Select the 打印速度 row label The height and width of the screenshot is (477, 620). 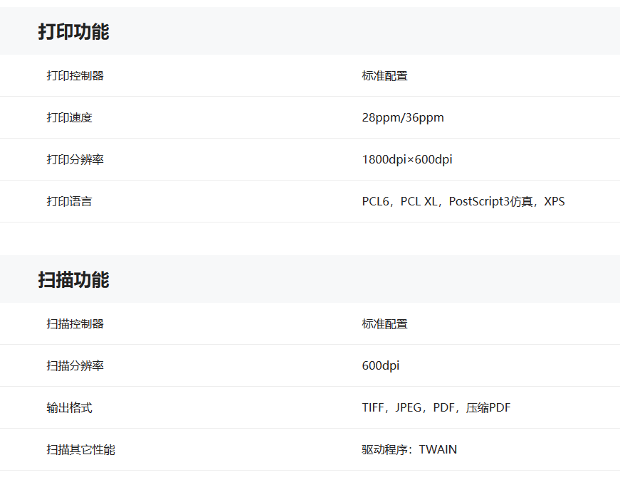[69, 117]
